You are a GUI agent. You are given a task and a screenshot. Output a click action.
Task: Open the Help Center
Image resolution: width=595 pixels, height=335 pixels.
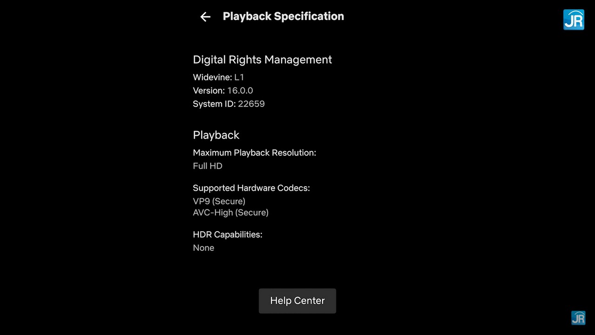(297, 301)
